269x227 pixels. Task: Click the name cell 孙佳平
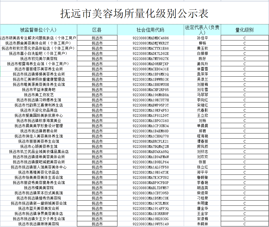[202, 38]
